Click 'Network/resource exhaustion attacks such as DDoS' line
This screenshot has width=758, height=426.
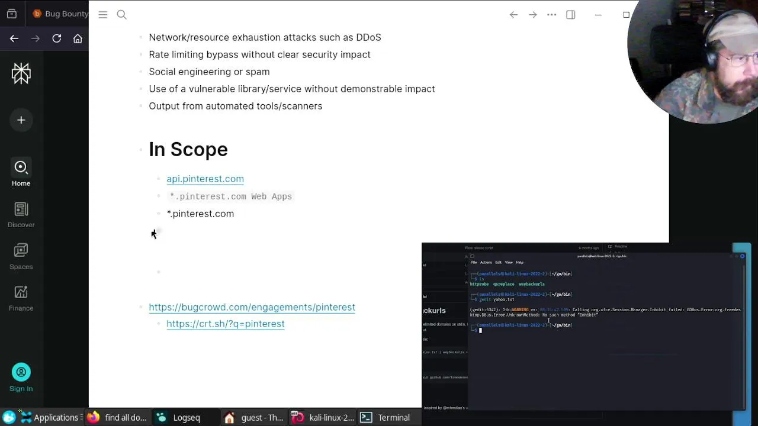(265, 37)
